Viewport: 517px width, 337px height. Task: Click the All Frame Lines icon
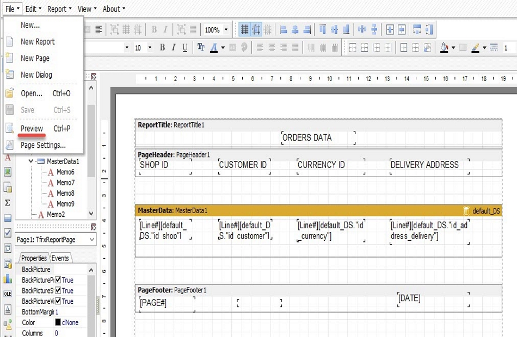click(404, 48)
